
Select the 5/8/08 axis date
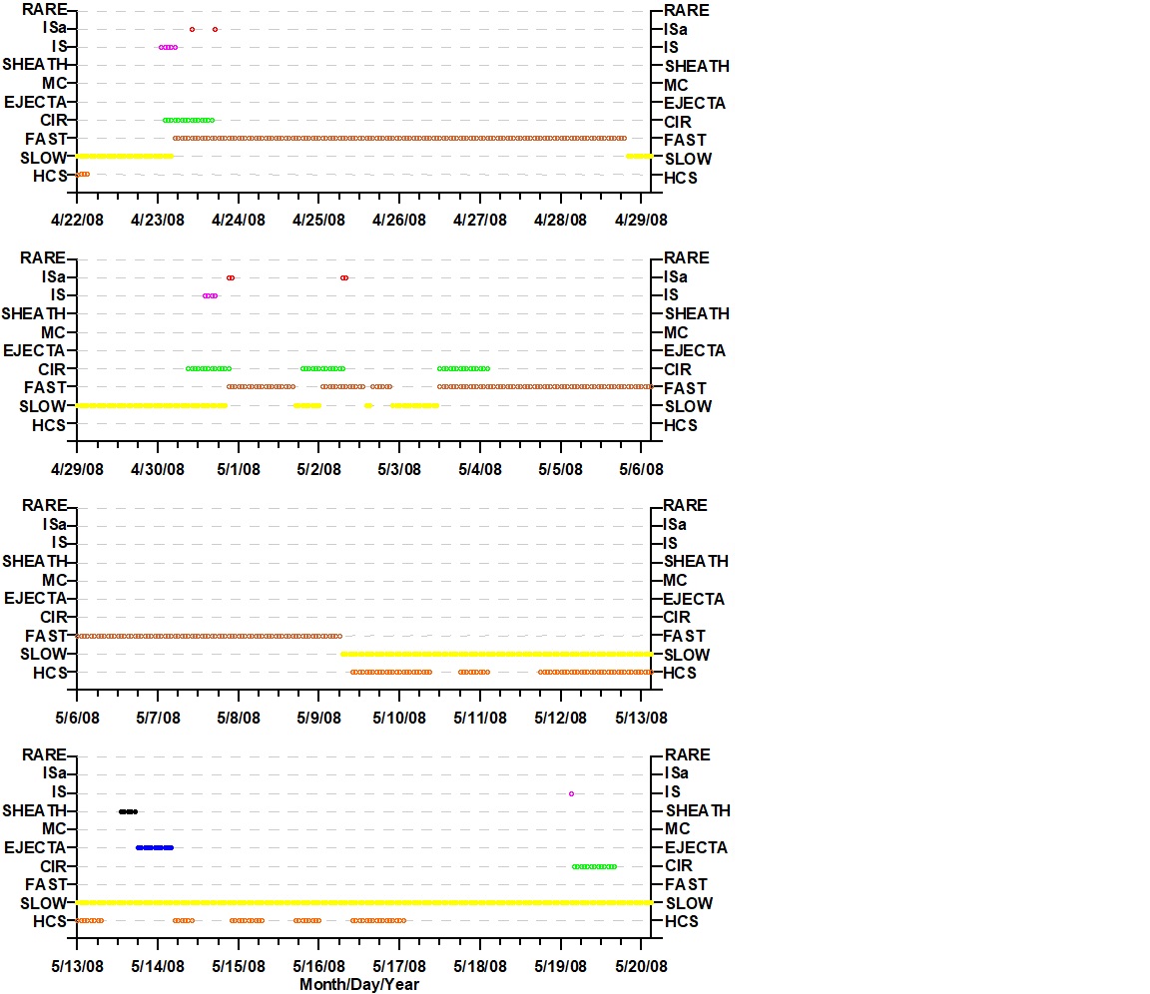(239, 718)
